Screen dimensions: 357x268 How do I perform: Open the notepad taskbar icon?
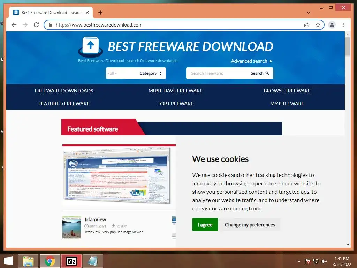93,261
